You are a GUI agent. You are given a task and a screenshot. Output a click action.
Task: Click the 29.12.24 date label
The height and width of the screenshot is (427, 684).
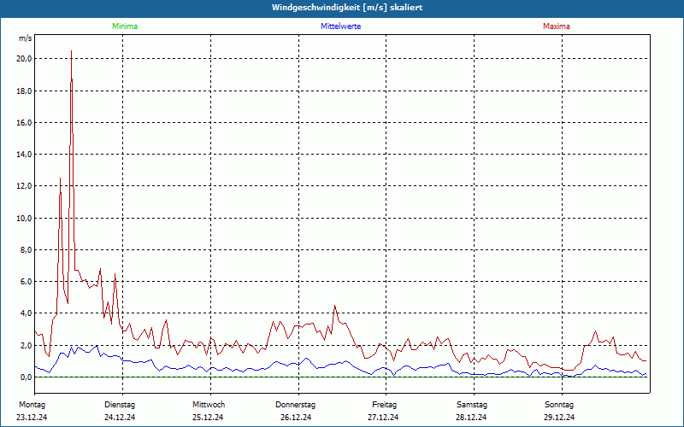pyautogui.click(x=560, y=418)
